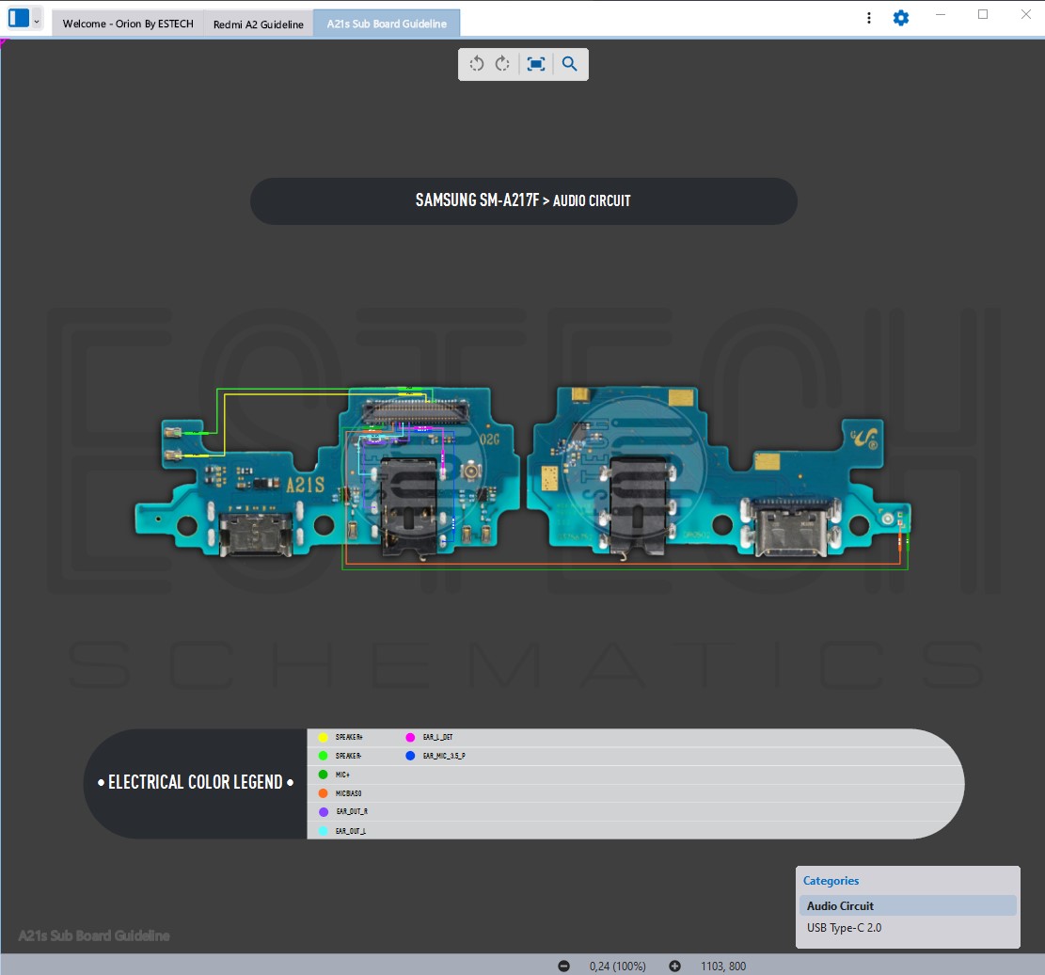Click the back side board image
1045x975 pixels.
[719, 473]
